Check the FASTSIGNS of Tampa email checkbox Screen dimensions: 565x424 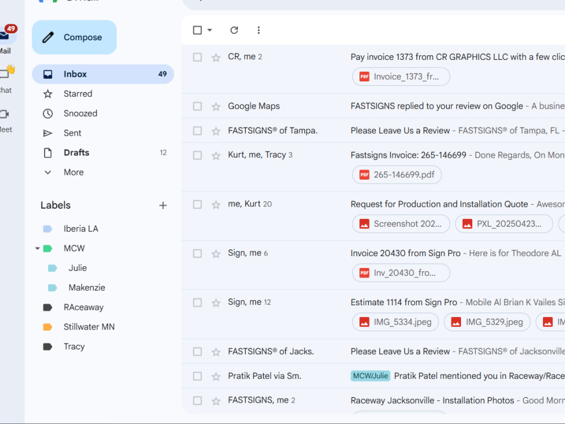[197, 131]
